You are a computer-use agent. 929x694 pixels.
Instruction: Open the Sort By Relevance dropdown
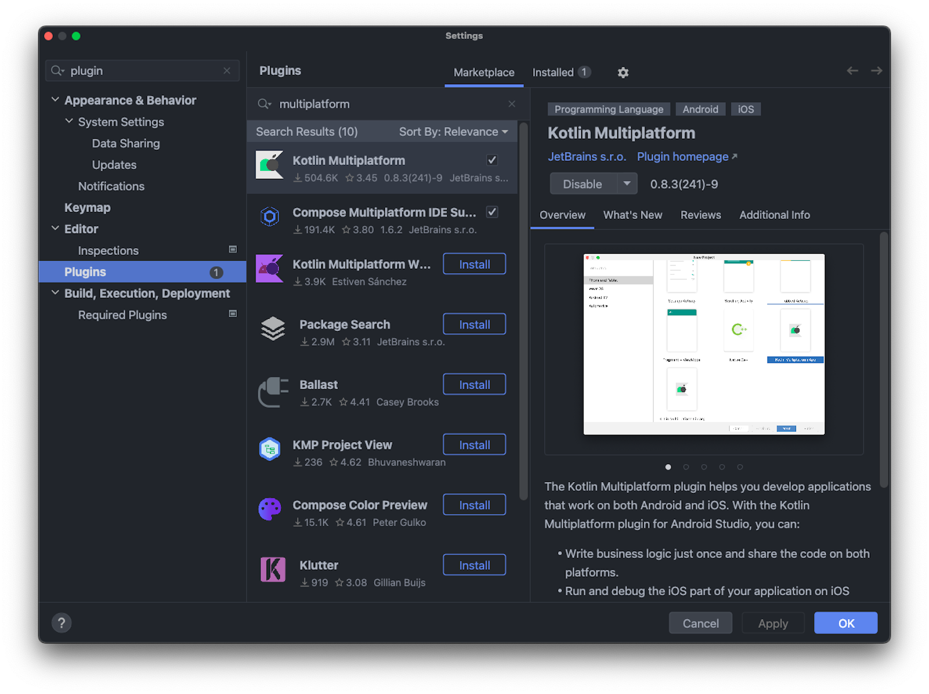point(454,131)
